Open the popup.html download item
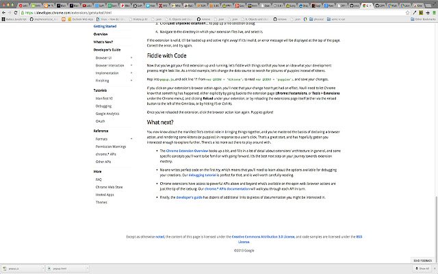The width and height of the screenshot is (438, 274). (x=66, y=269)
